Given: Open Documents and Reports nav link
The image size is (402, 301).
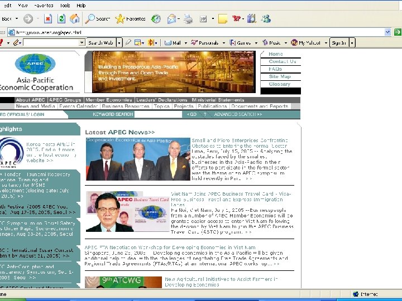Looking at the screenshot, I should [x=260, y=106].
